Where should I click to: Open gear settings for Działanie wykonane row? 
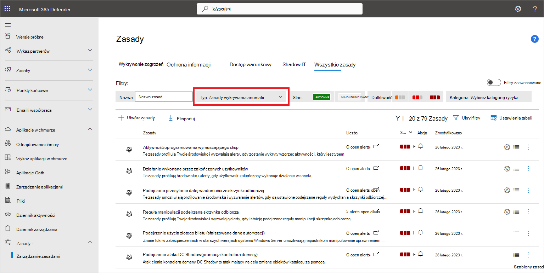[507, 169]
